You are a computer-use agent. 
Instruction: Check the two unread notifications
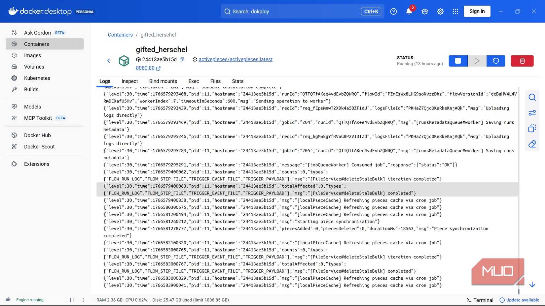coord(409,11)
